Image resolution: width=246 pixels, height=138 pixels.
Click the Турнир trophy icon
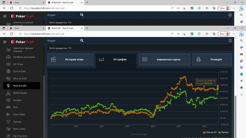8,122
